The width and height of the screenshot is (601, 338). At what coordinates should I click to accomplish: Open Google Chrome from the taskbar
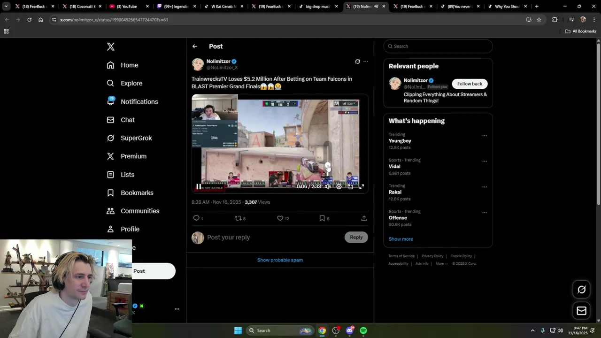click(x=322, y=330)
